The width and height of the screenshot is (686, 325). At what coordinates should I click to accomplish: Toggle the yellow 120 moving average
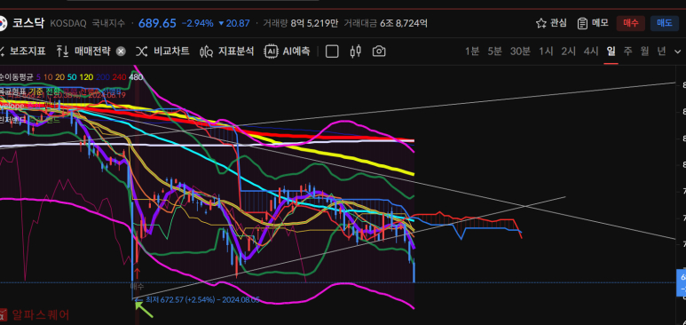(x=87, y=77)
